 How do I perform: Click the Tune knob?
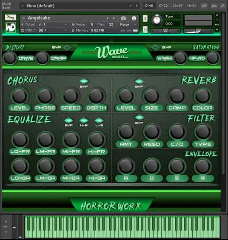[157, 20]
